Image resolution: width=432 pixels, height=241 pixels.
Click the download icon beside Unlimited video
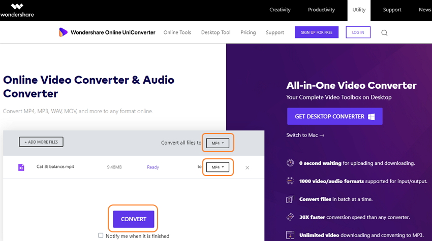click(290, 235)
